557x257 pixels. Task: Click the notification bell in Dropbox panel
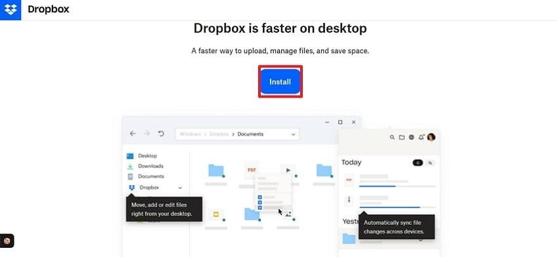421,137
